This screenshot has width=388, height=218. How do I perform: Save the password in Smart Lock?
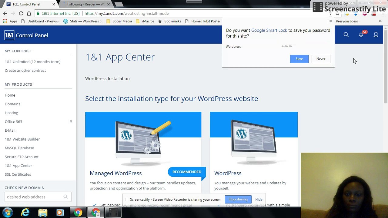[299, 59]
